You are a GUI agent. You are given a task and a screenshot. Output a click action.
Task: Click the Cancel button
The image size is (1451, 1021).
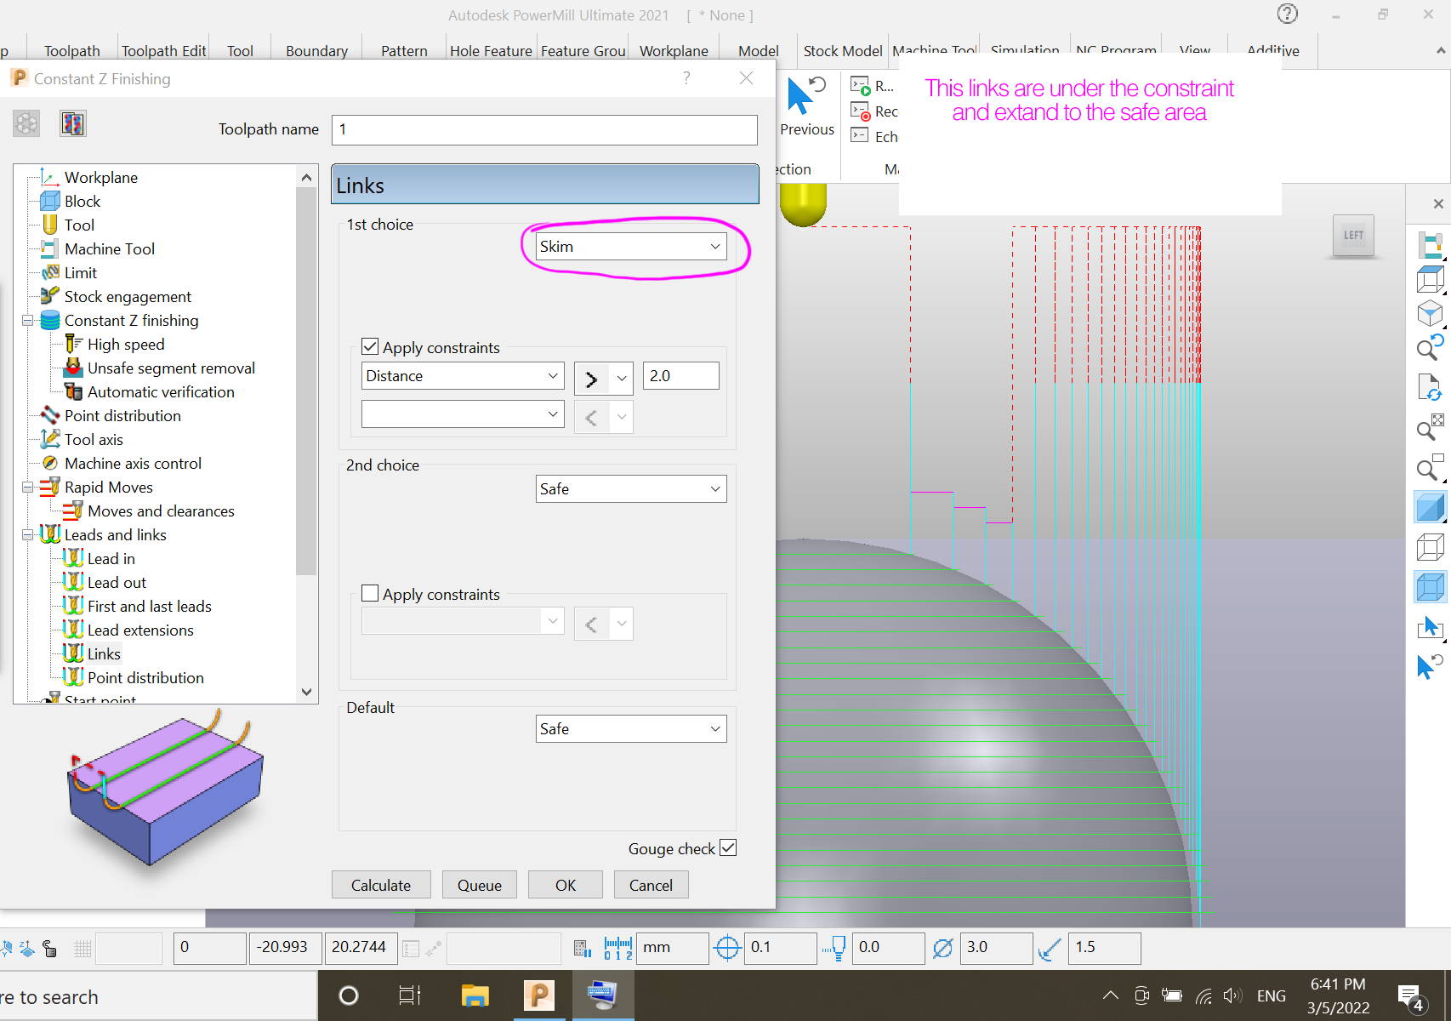(x=651, y=884)
